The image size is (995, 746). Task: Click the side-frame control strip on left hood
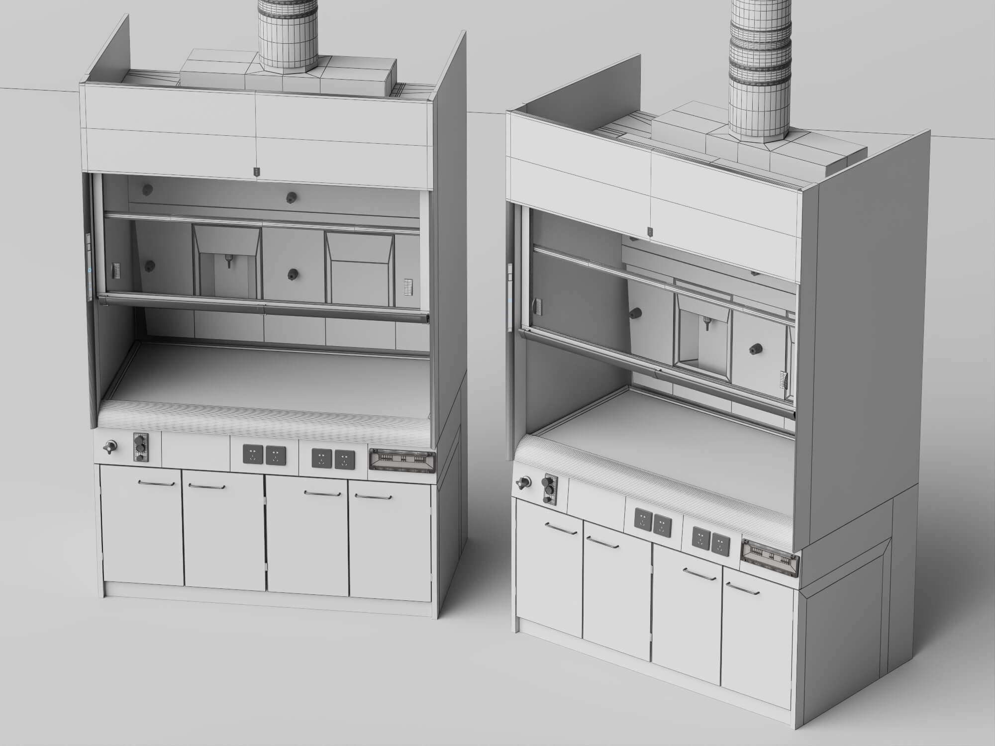coord(89,267)
